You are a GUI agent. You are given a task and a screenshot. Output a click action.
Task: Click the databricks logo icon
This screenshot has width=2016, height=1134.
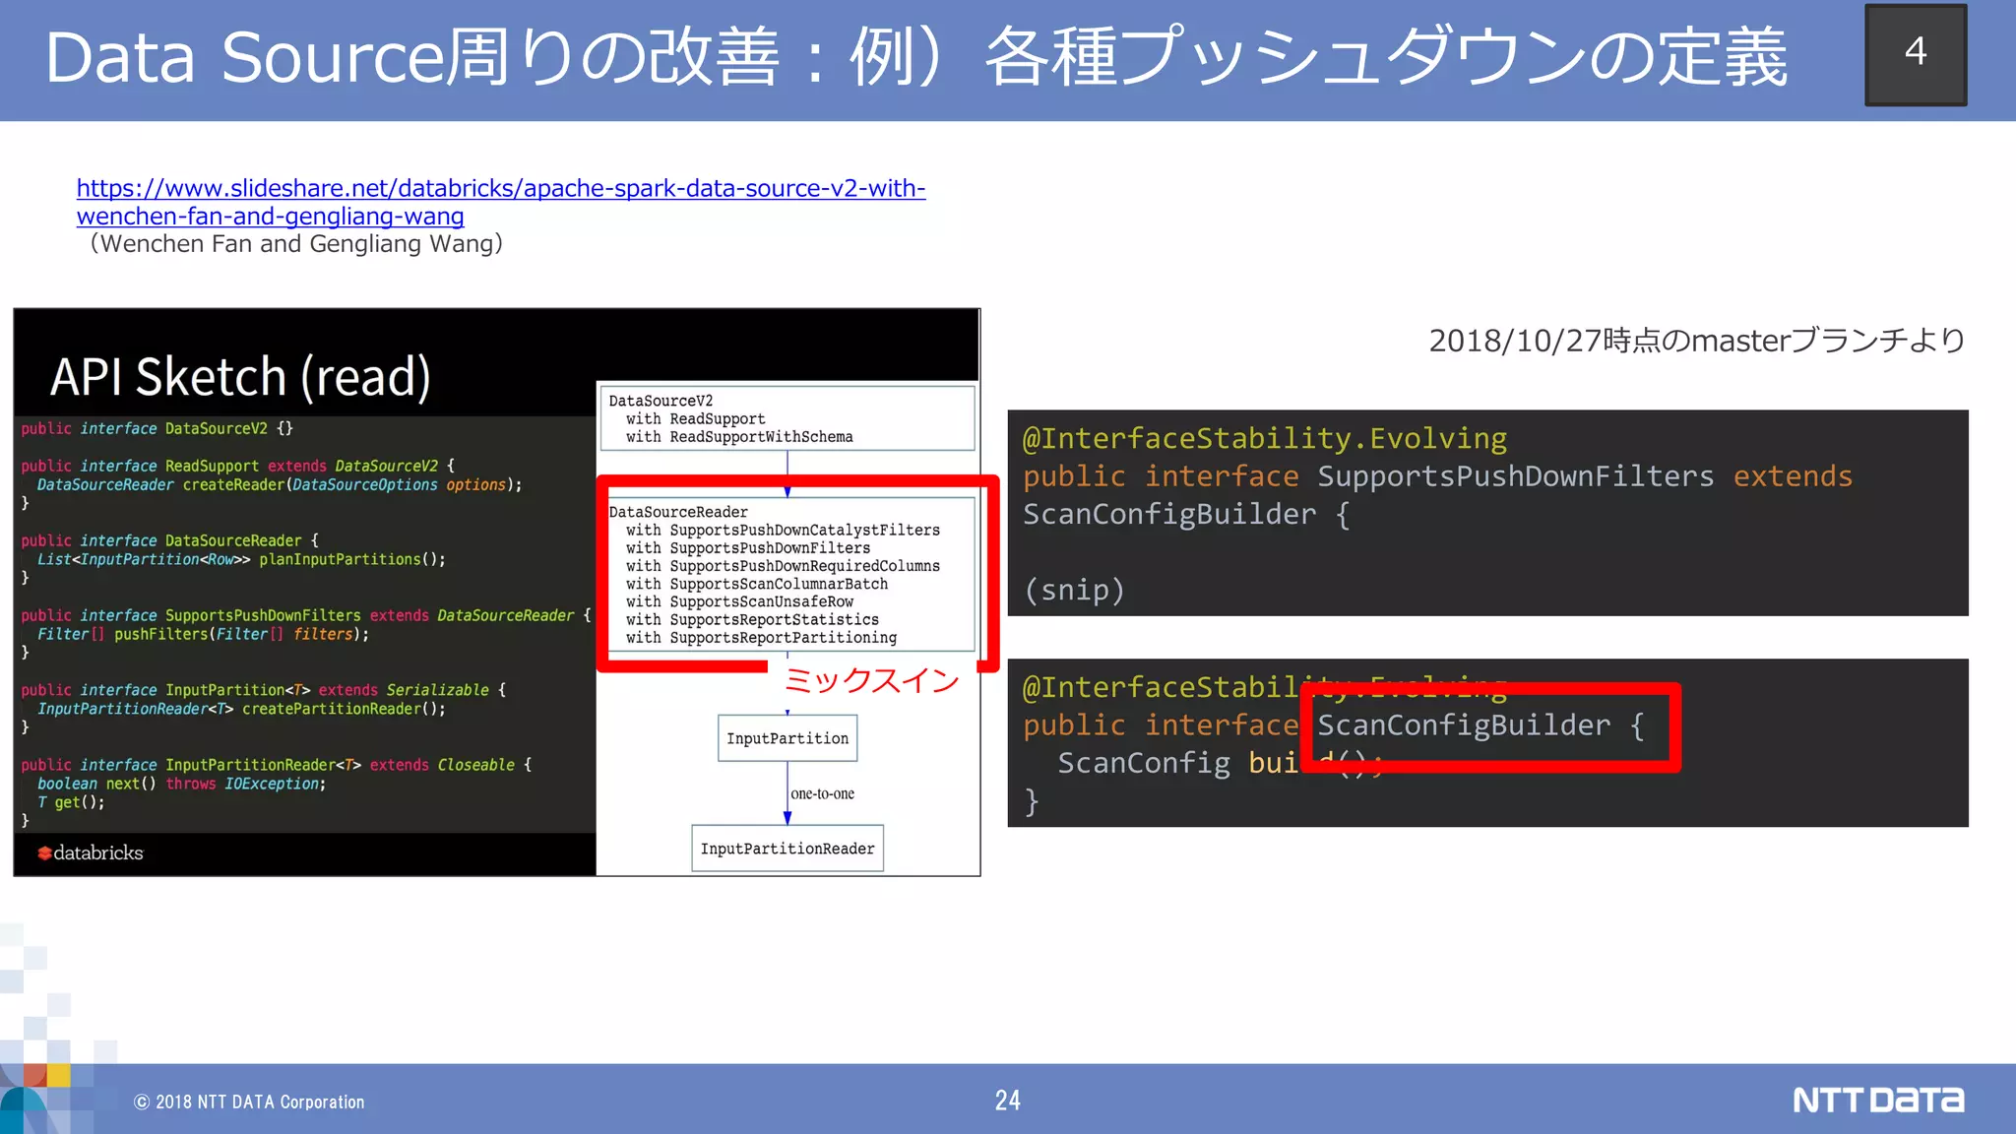(44, 853)
